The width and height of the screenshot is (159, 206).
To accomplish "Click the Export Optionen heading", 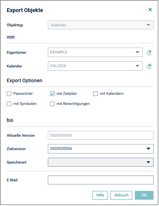I will click(25, 81).
